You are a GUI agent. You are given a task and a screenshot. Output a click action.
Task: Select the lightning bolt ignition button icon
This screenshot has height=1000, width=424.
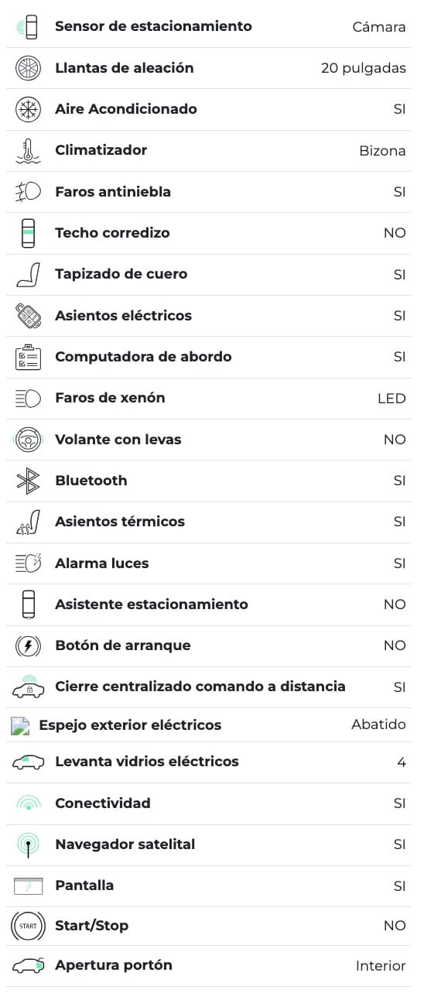coord(28,646)
